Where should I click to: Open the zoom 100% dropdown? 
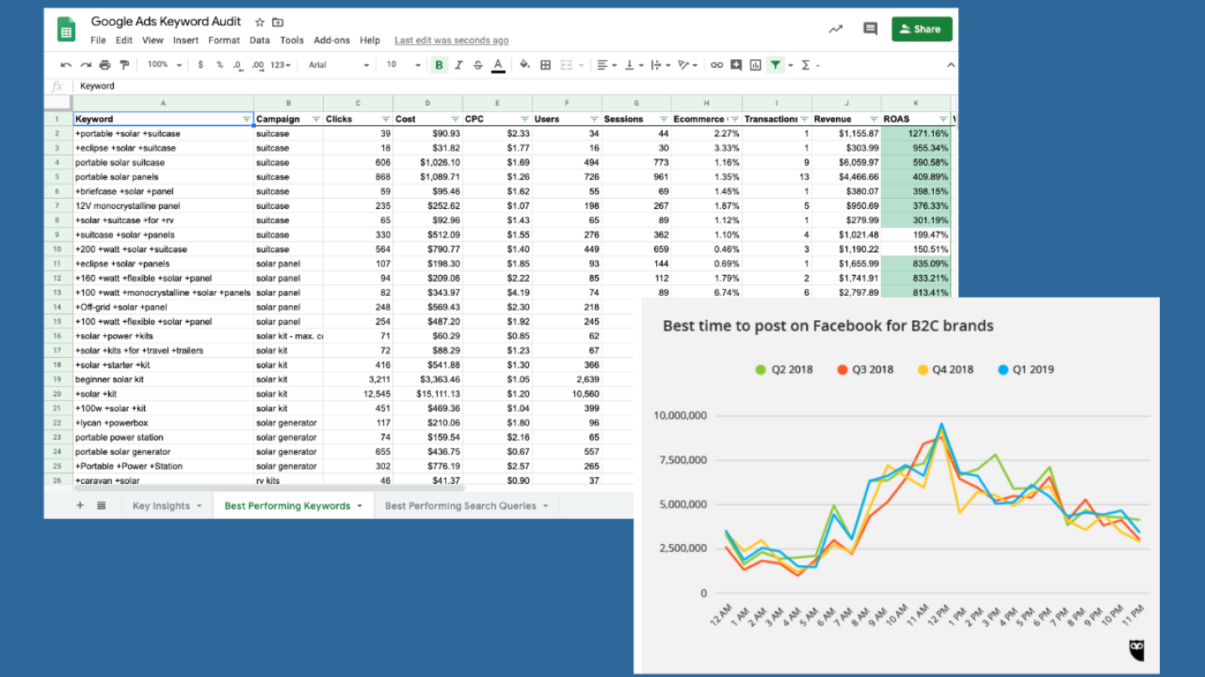(165, 65)
